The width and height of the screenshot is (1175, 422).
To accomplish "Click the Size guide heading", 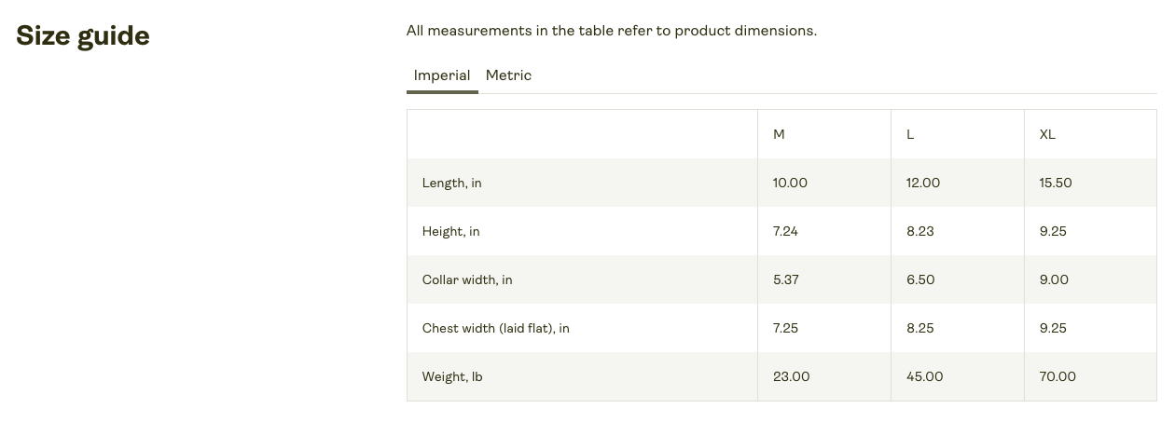I will pyautogui.click(x=83, y=36).
